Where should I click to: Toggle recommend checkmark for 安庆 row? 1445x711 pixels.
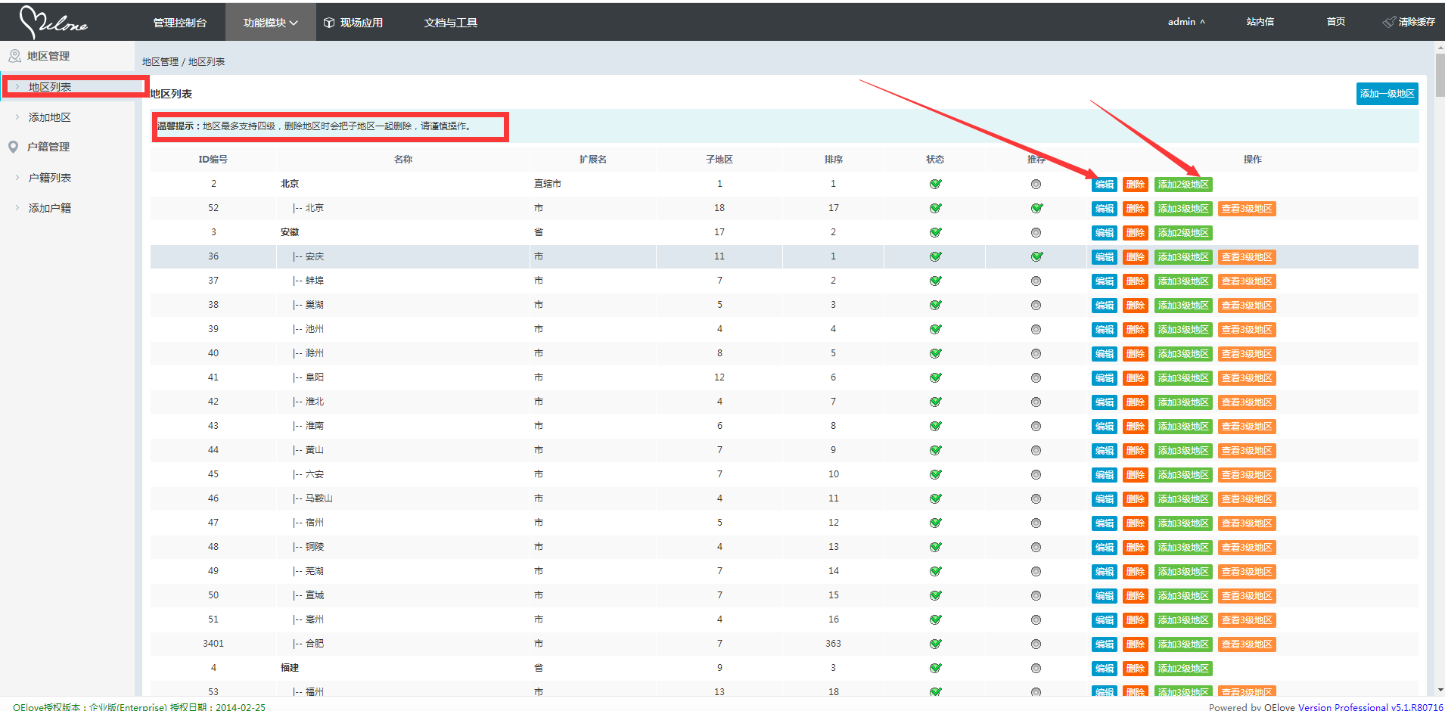1037,256
